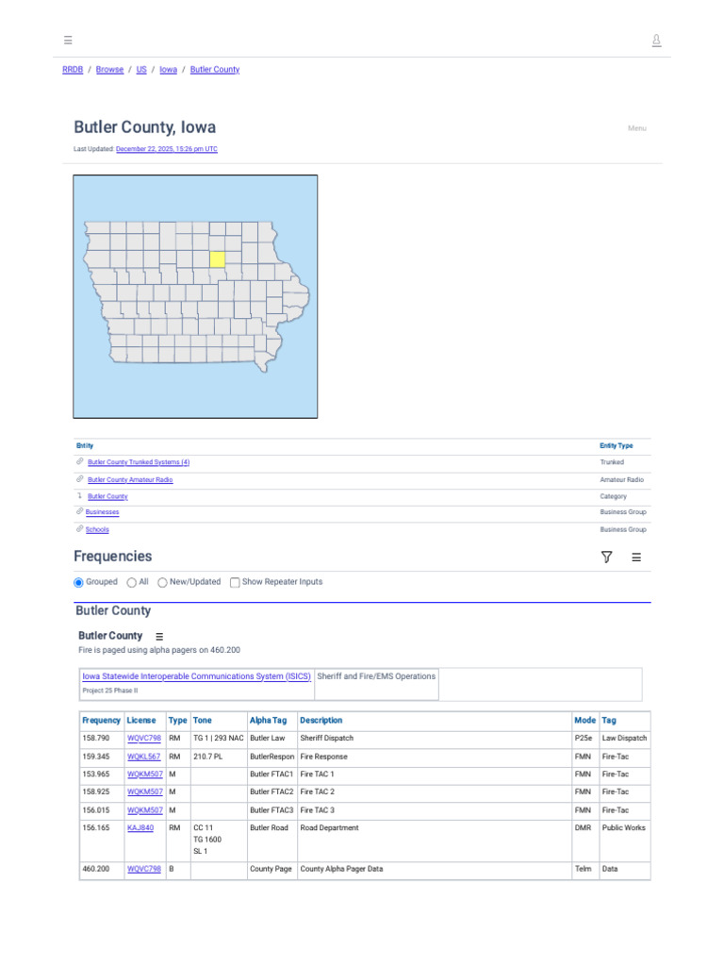
Task: Click the frequencies filter funnel icon
Action: pos(606,557)
